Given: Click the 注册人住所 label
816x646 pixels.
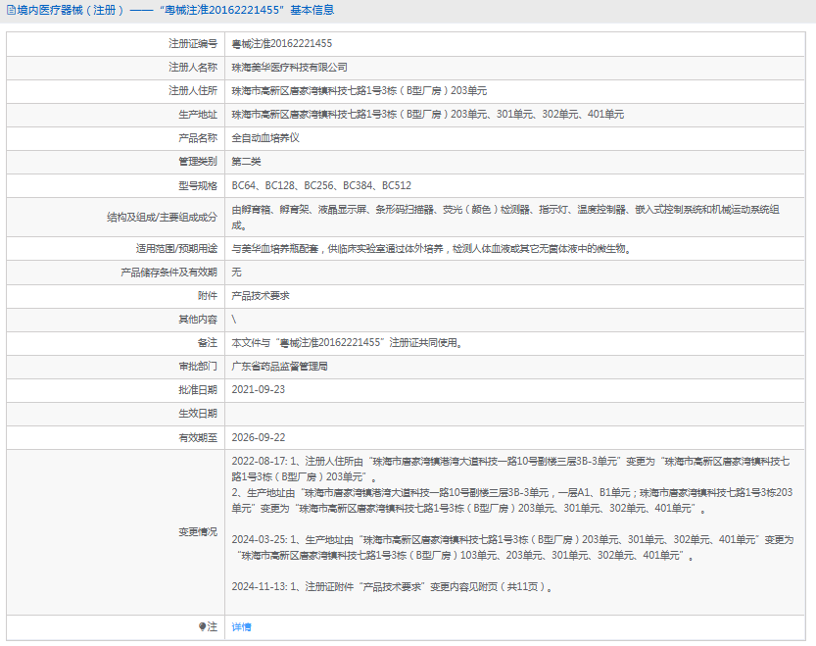Looking at the screenshot, I should [x=193, y=90].
